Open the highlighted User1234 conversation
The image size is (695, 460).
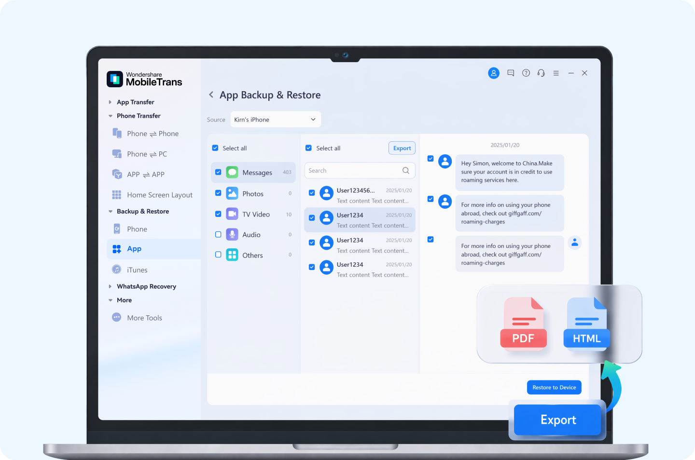(360, 220)
